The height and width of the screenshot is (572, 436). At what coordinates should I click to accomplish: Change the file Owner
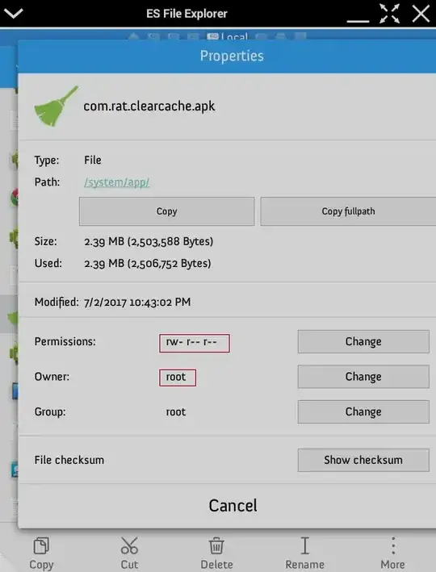[363, 377]
